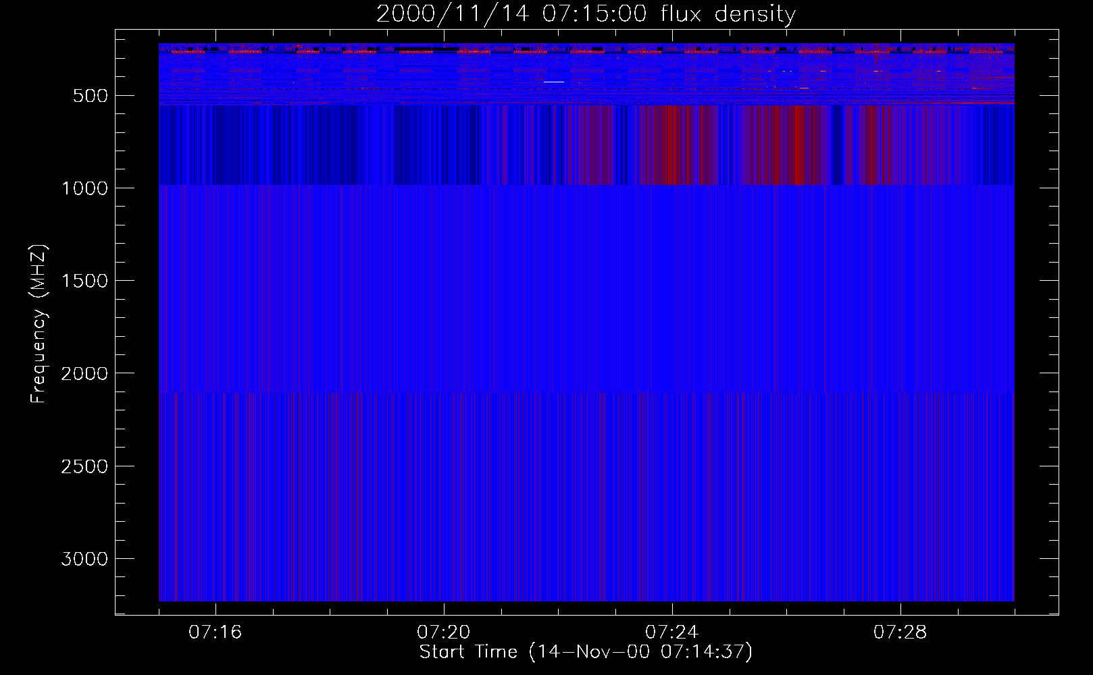Screen dimensions: 1093x675
Task: Click the 07:24 time tick label
Action: (x=671, y=632)
